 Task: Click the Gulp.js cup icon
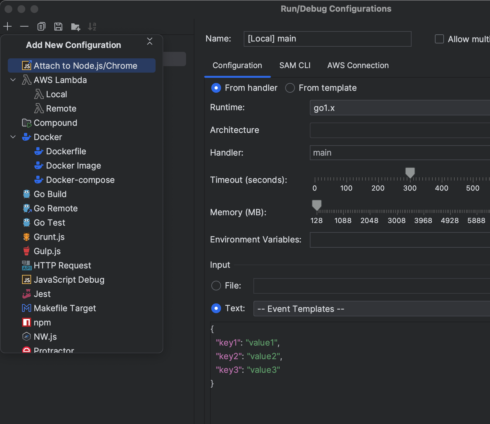[x=27, y=251]
